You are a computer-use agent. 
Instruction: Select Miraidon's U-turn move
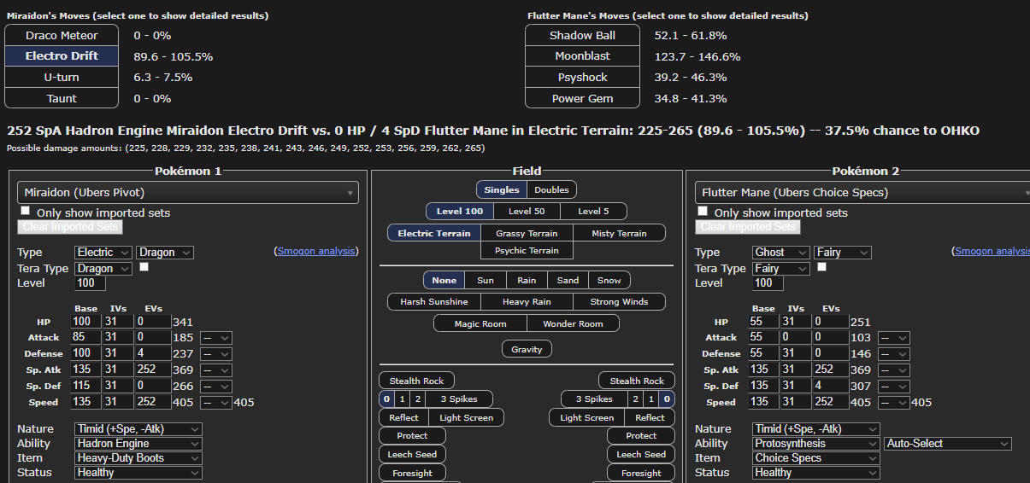coord(62,77)
